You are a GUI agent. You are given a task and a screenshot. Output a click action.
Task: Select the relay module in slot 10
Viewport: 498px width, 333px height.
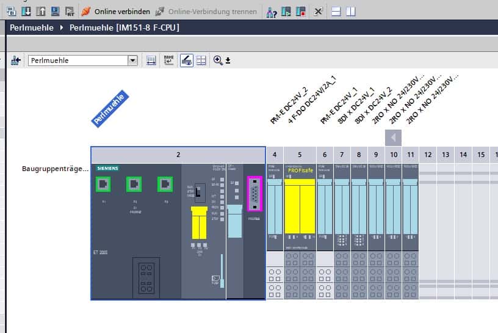(x=393, y=207)
